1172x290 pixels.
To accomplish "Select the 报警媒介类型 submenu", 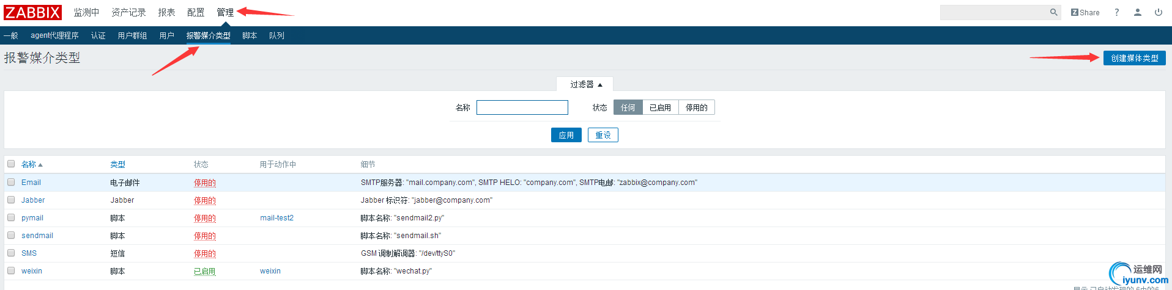I will pyautogui.click(x=208, y=35).
